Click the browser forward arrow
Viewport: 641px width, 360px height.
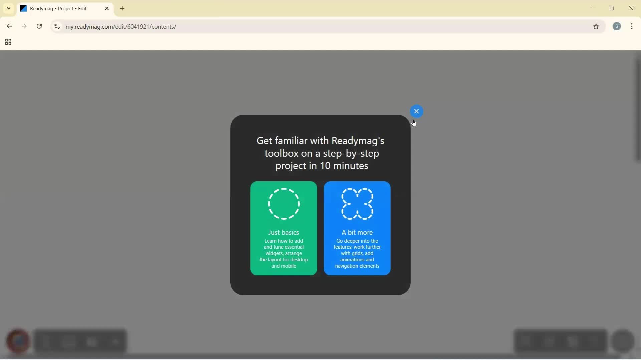[24, 26]
